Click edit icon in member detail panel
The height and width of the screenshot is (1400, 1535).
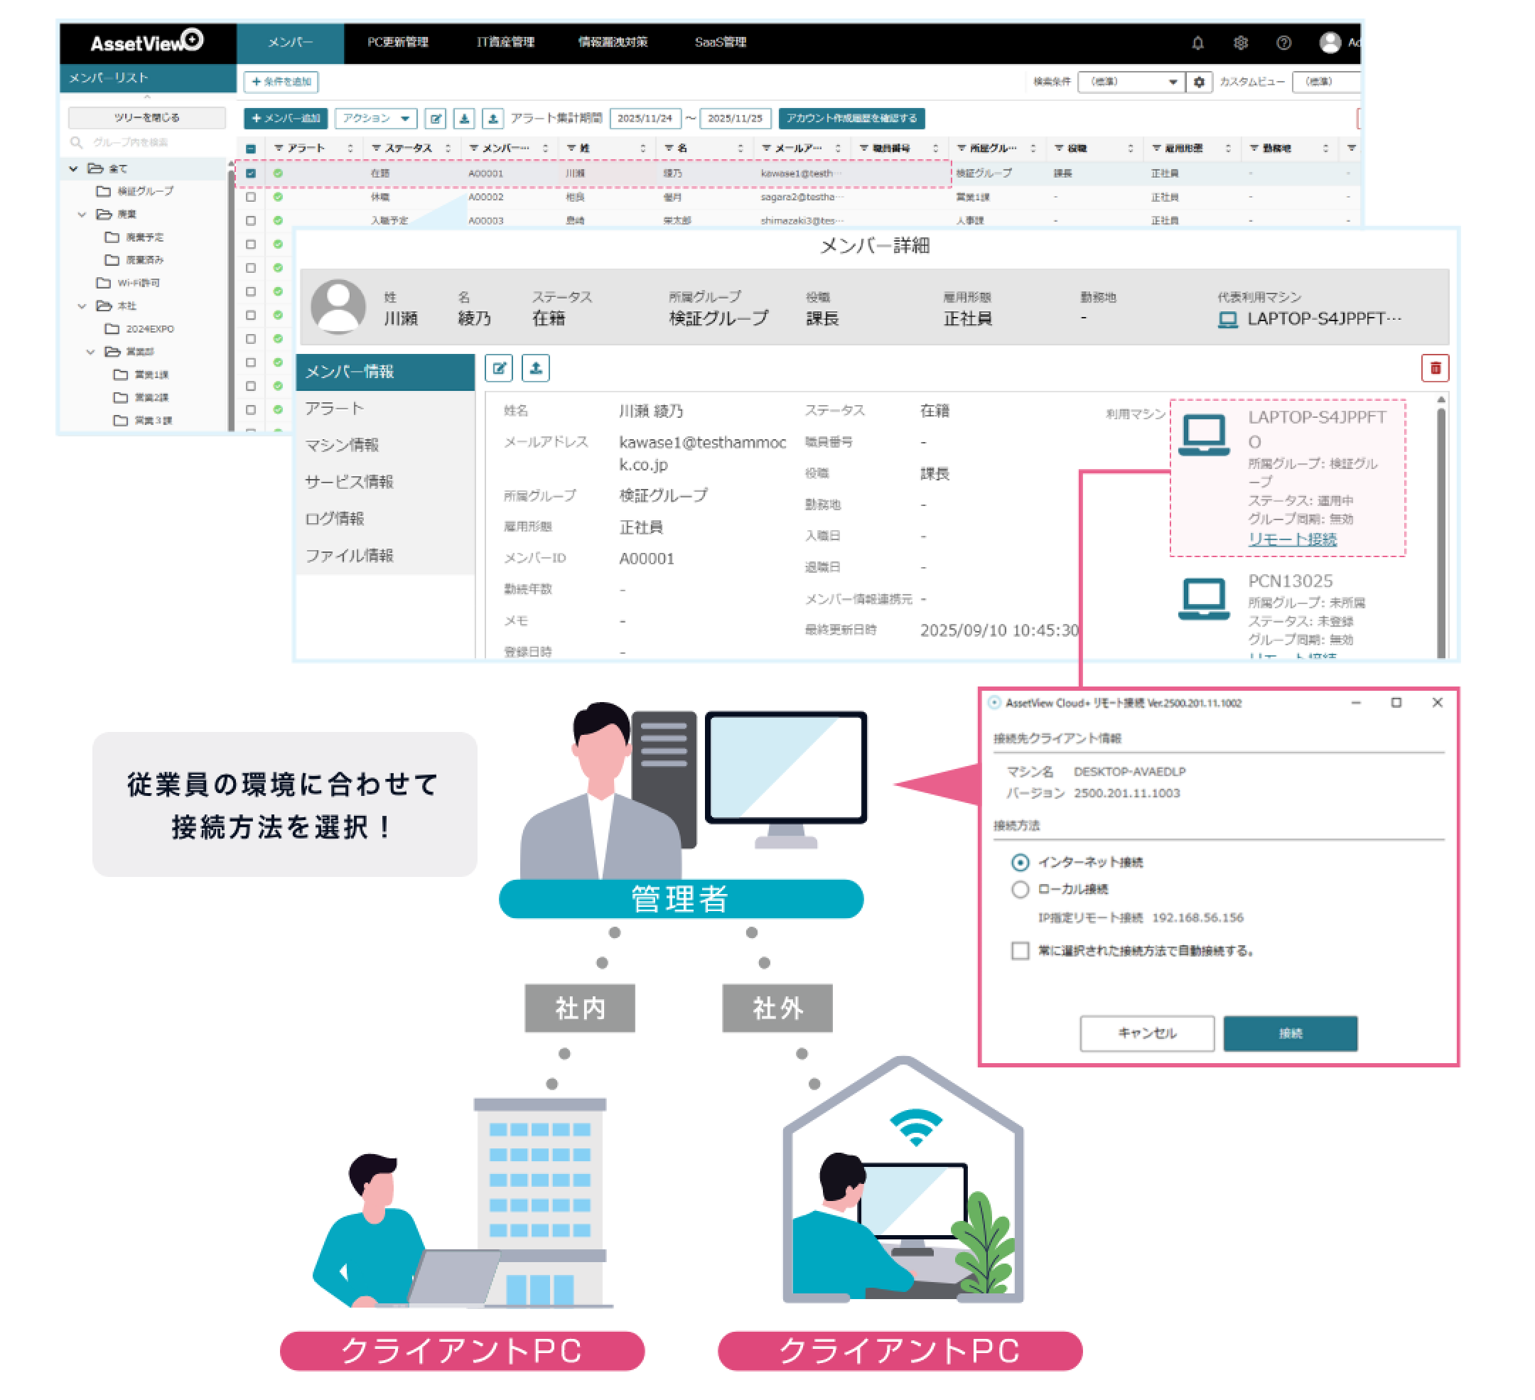[x=499, y=368]
